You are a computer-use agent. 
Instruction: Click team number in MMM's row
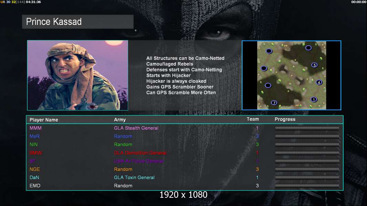257,128
